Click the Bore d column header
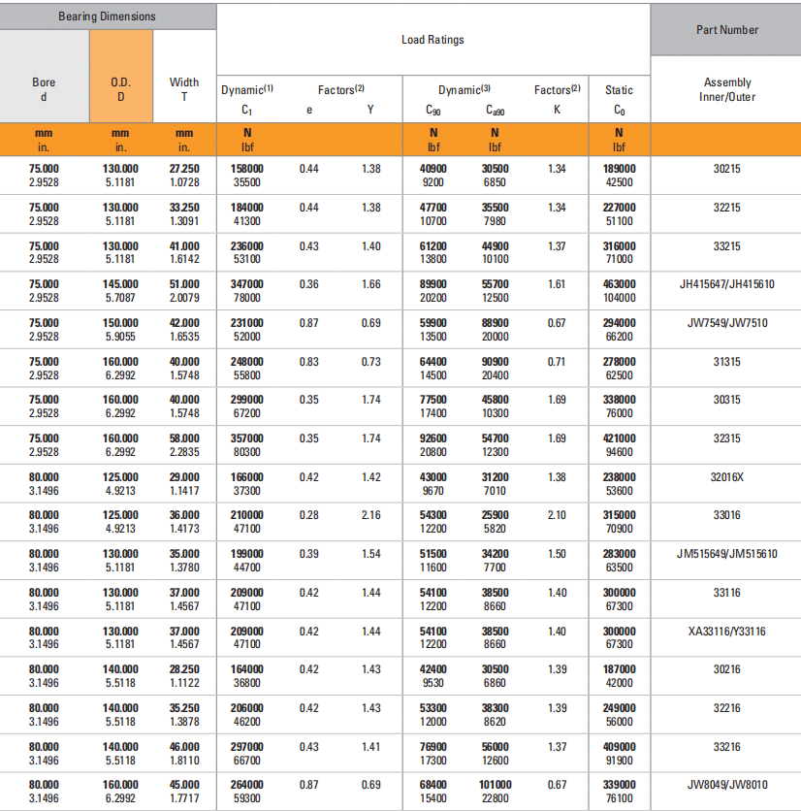This screenshot has height=811, width=801. [44, 89]
